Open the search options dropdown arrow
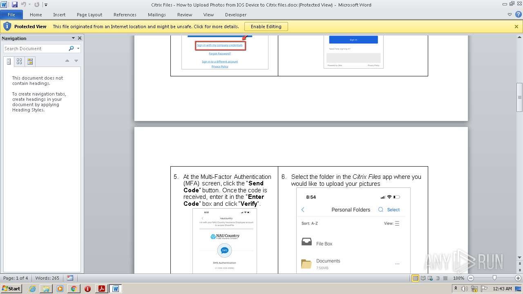Image resolution: width=523 pixels, height=294 pixels. (78, 49)
